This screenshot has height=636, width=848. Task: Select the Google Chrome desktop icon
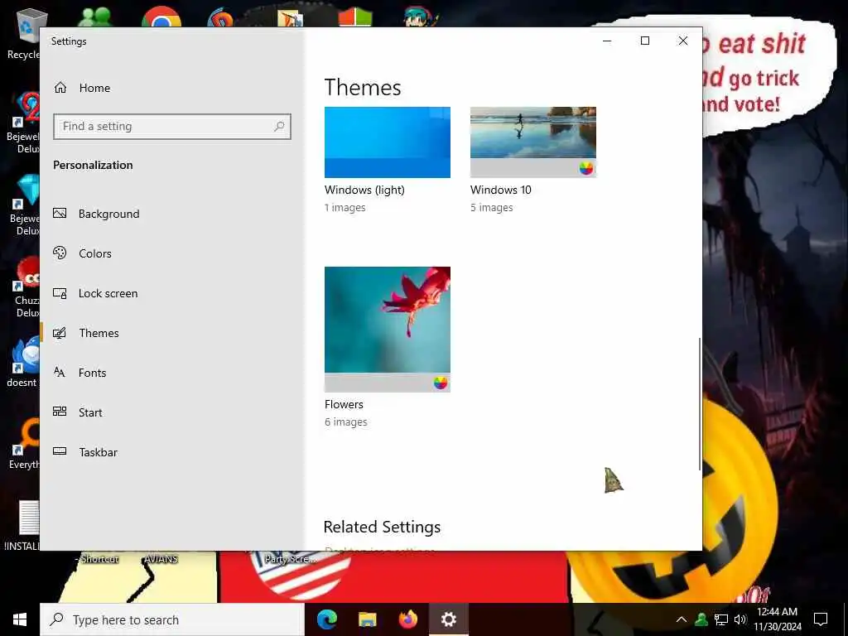coord(161,17)
